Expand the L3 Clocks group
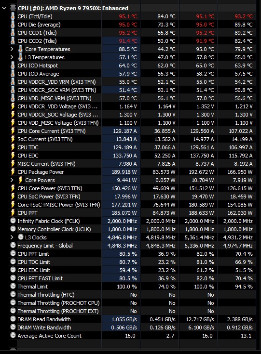The image size is (261, 354). (x=12, y=237)
